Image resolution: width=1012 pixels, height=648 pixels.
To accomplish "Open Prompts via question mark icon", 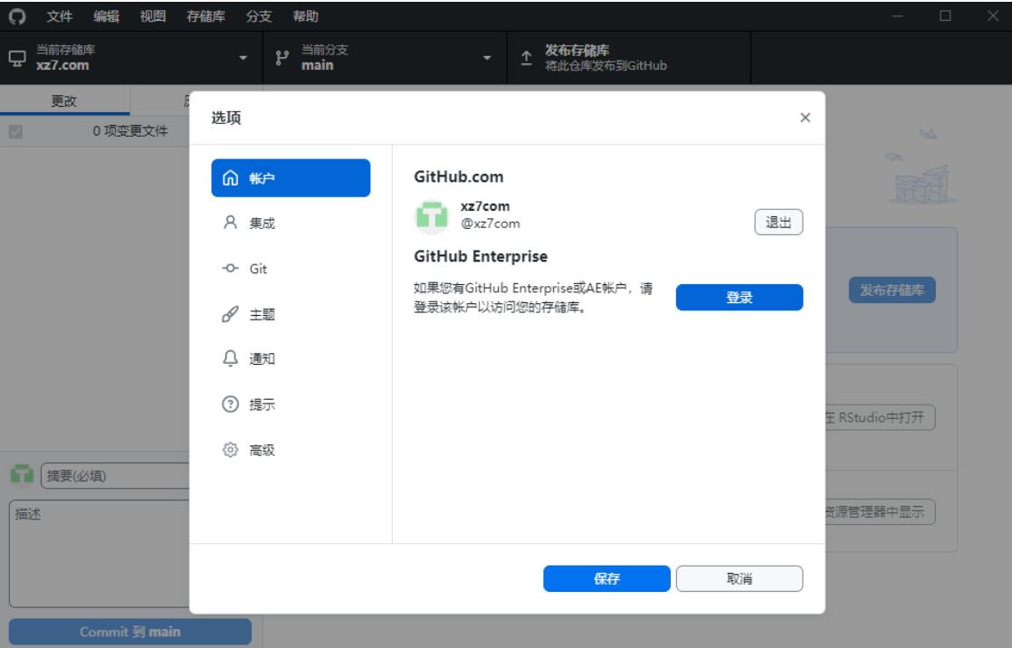I will [x=230, y=405].
